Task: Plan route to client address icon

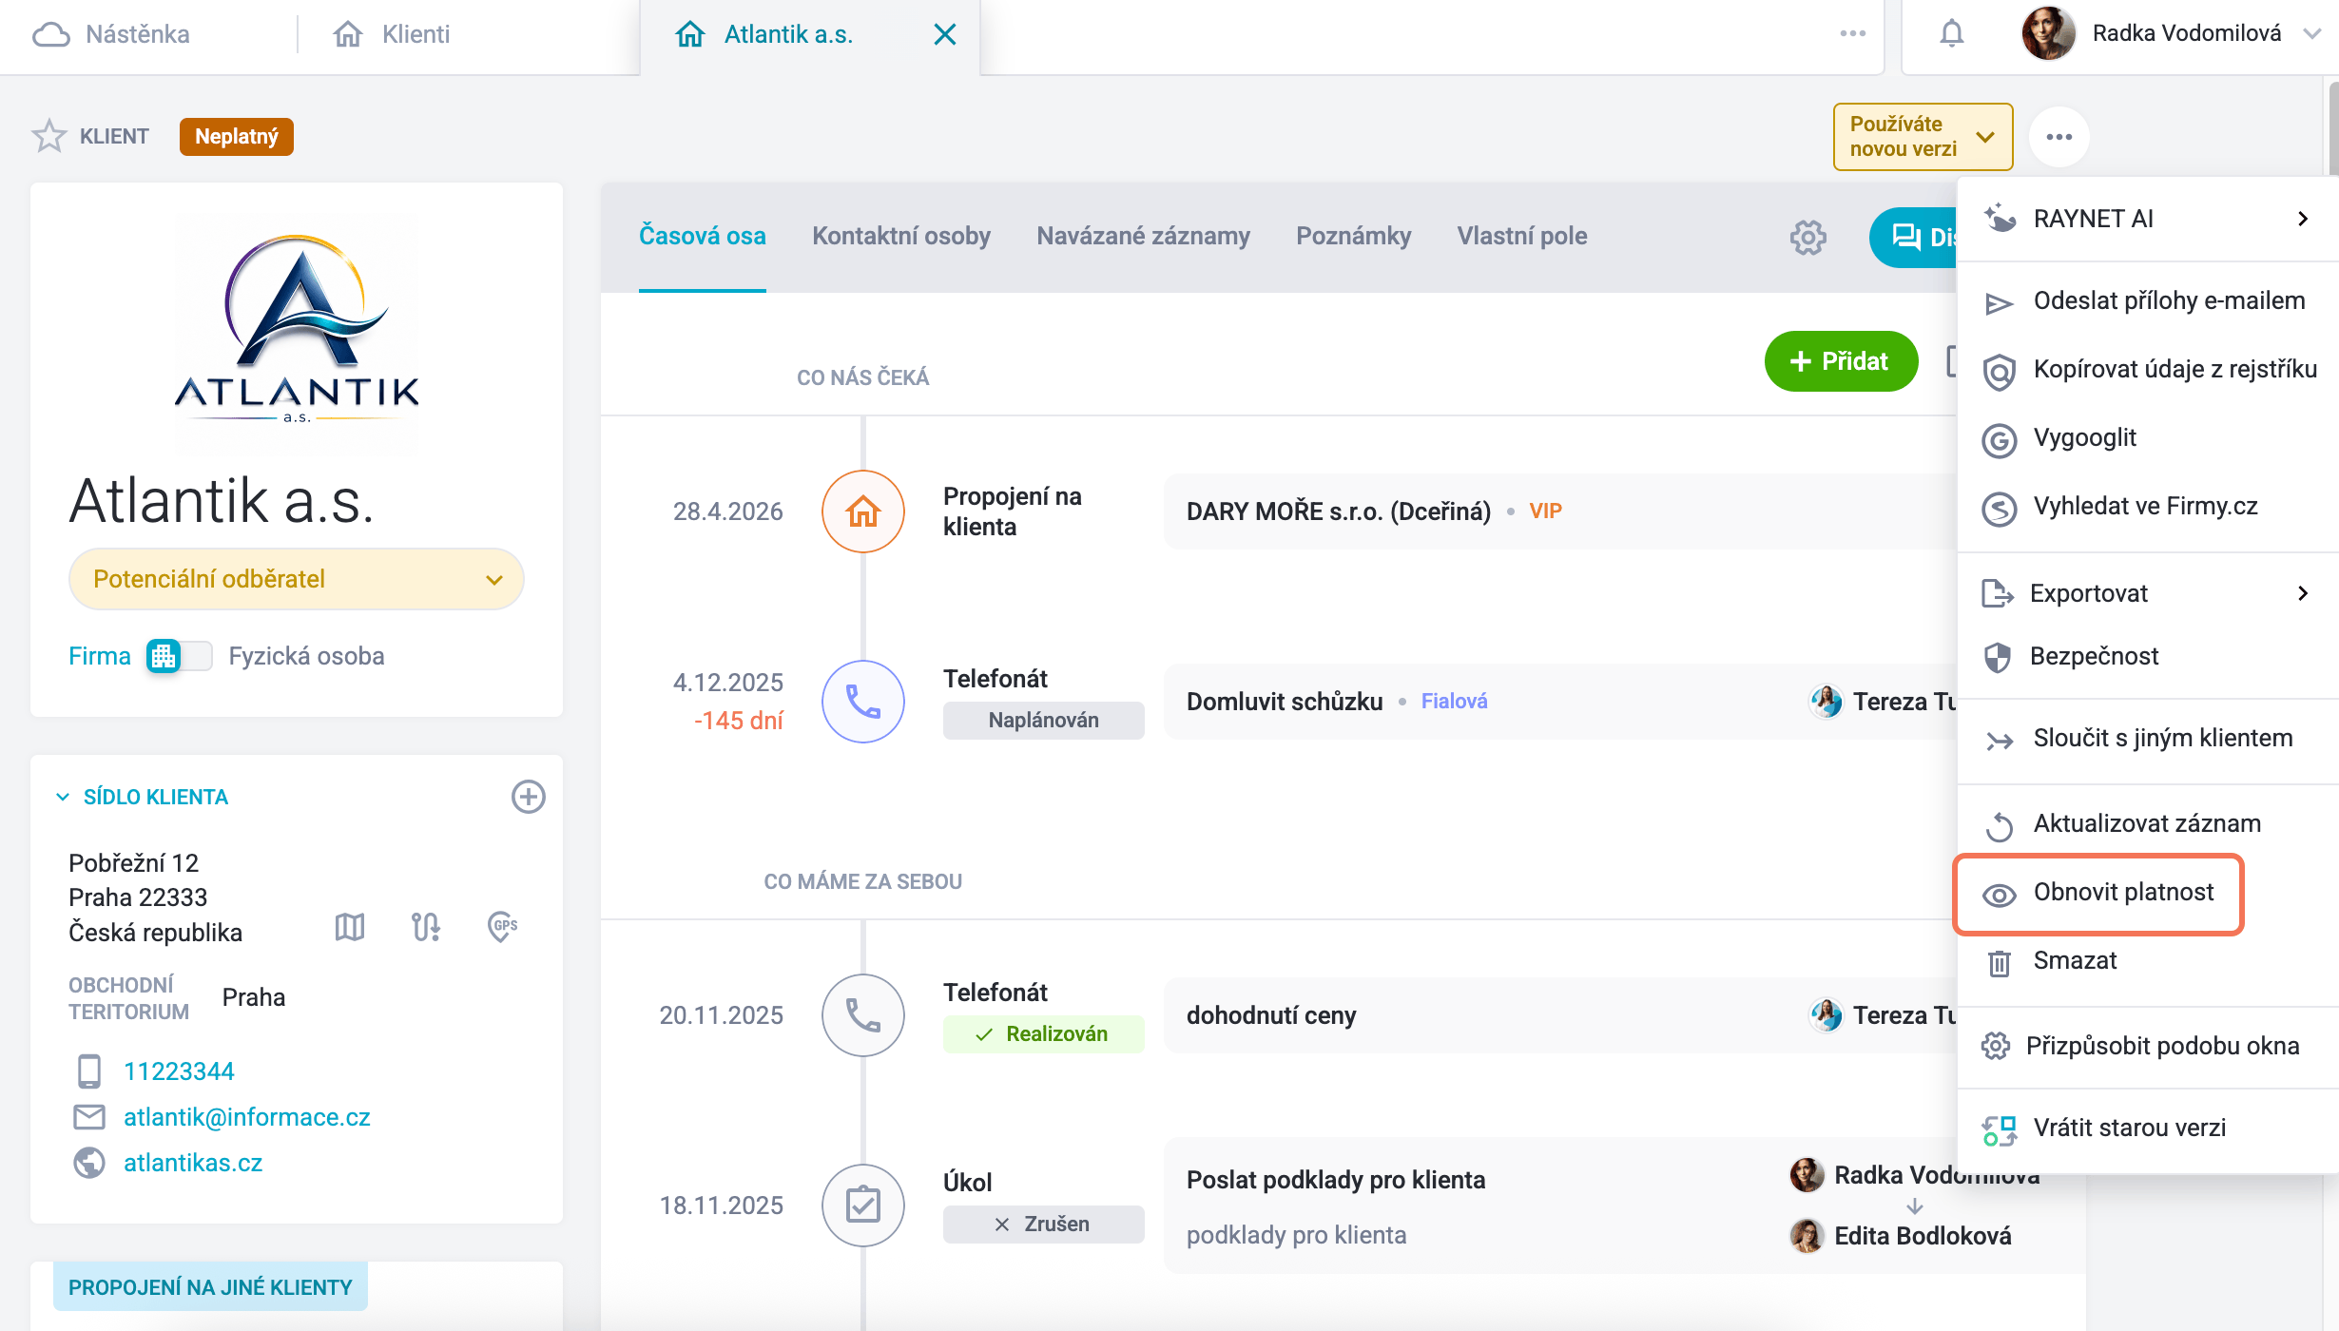Action: coord(426,926)
